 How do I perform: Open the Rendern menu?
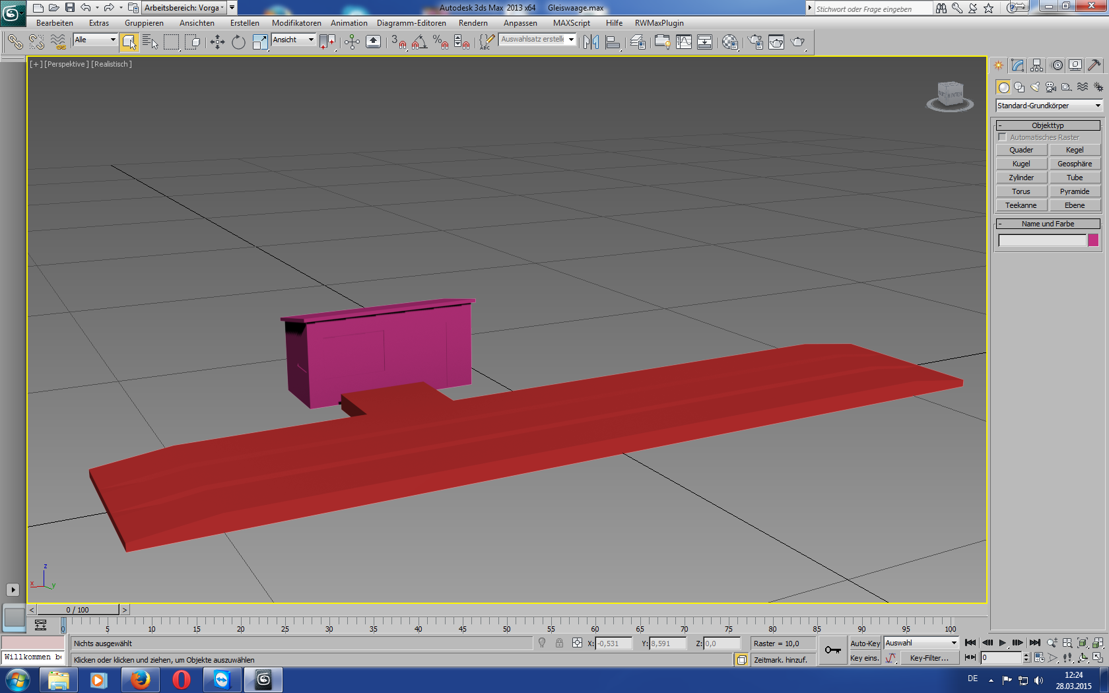473,23
